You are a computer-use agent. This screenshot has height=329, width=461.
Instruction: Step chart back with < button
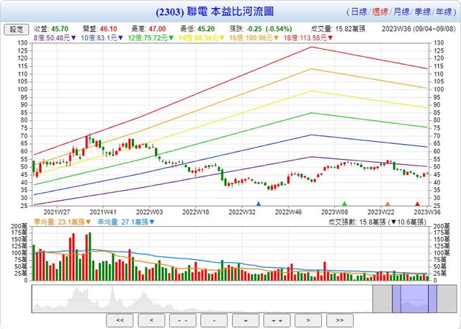point(151,318)
